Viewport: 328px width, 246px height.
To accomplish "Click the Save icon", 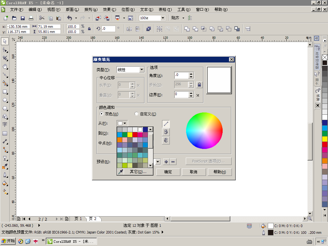I will point(23,18).
